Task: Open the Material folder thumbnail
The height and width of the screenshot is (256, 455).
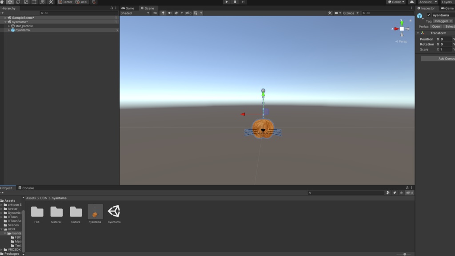Action: click(x=56, y=212)
